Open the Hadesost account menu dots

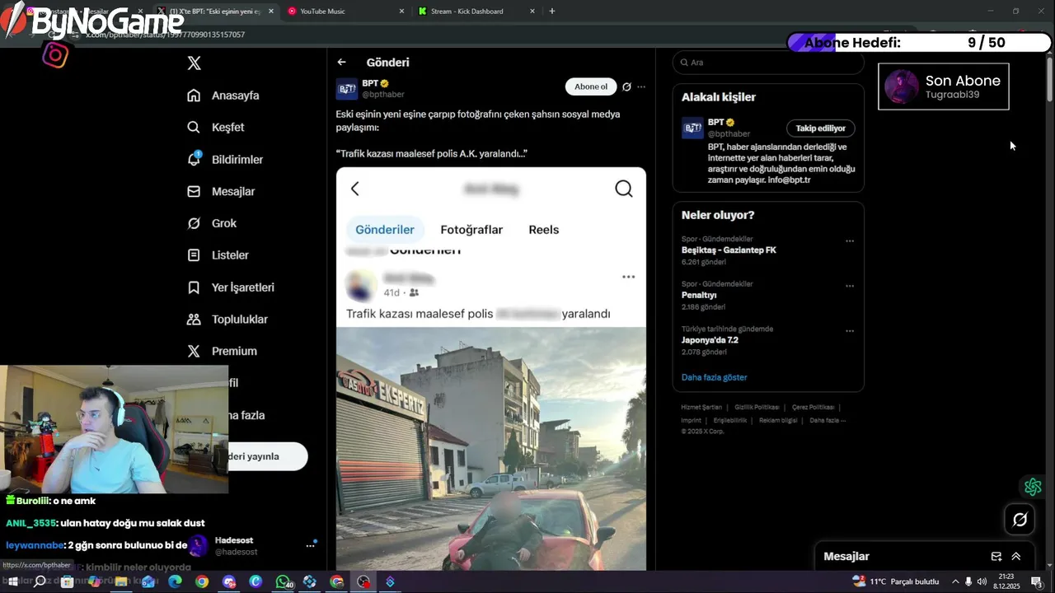tap(311, 545)
